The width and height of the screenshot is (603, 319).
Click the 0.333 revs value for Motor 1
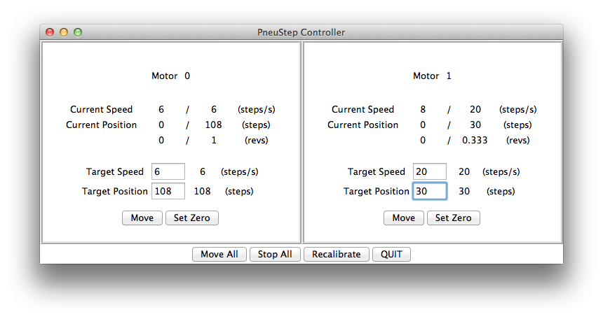pyautogui.click(x=475, y=141)
